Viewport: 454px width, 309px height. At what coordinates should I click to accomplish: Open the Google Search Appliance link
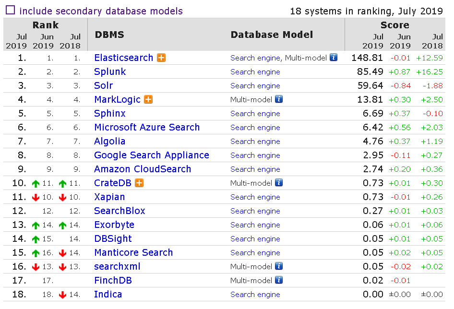coord(152,155)
